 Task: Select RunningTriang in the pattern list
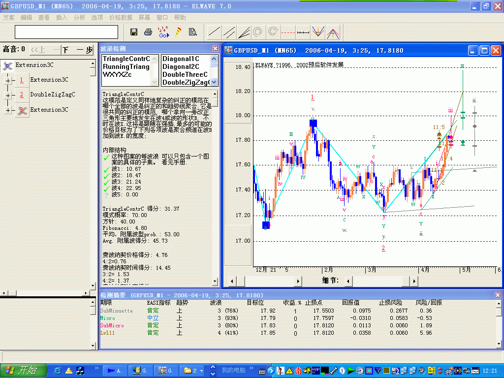(x=126, y=66)
